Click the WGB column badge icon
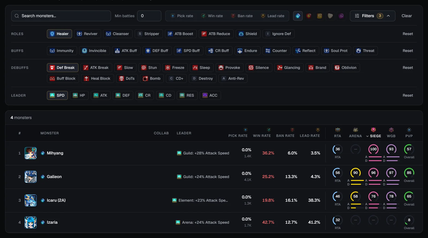This screenshot has height=238, width=428. 391,130
